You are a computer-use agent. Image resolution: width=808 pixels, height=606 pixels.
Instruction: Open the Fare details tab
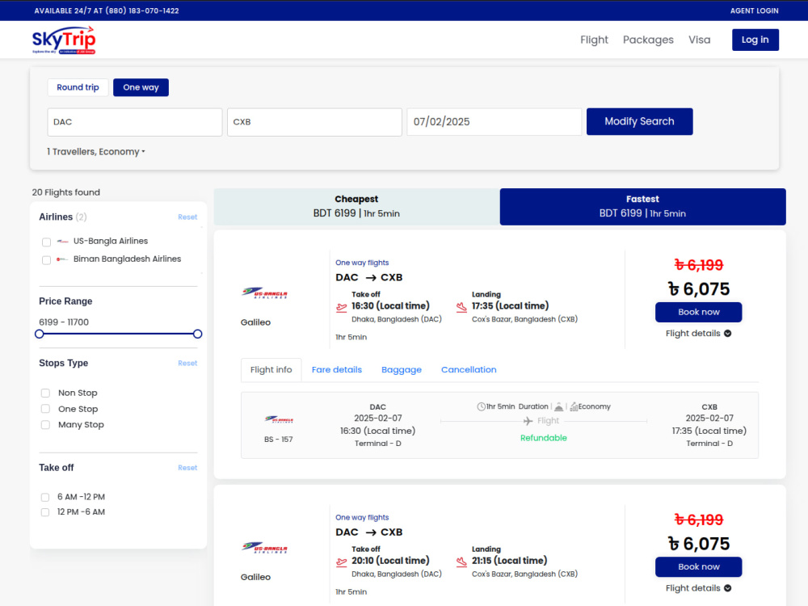pyautogui.click(x=336, y=370)
